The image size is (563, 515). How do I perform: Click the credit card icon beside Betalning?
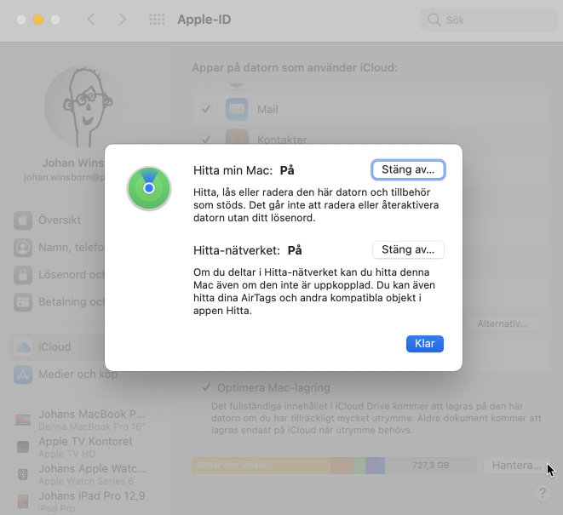(23, 302)
